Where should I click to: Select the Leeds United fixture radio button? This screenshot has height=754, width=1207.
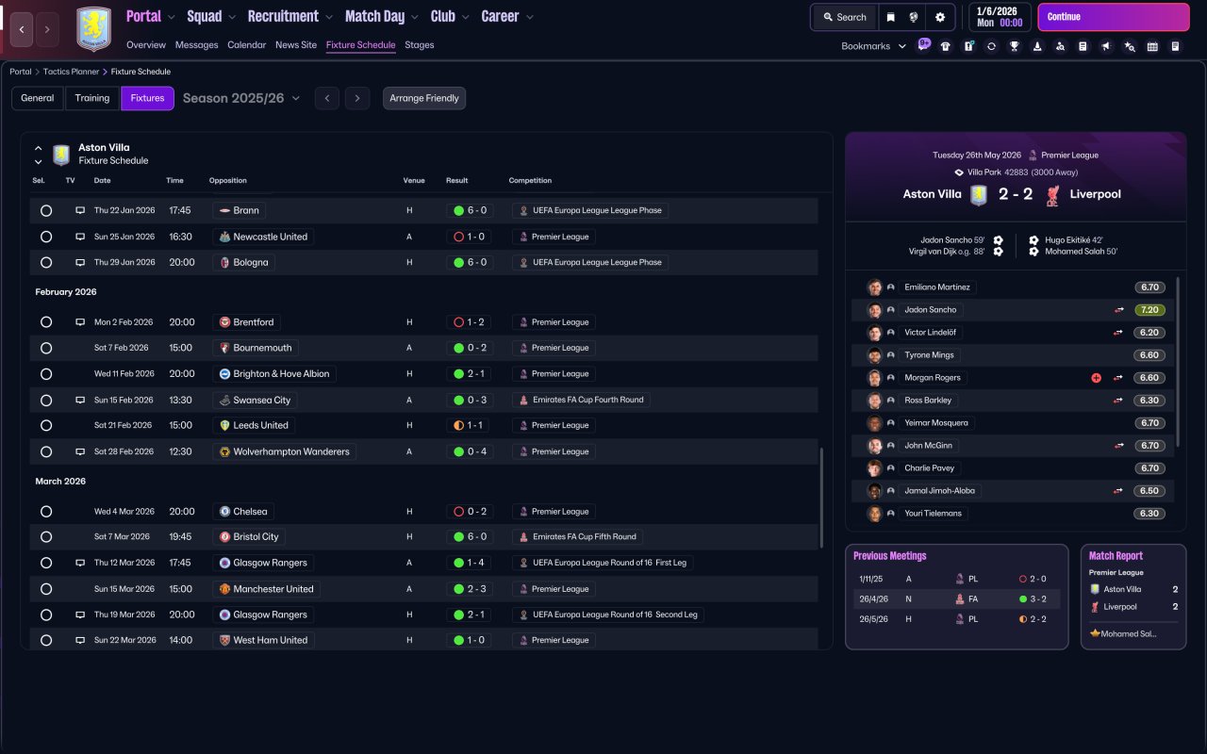(x=45, y=426)
